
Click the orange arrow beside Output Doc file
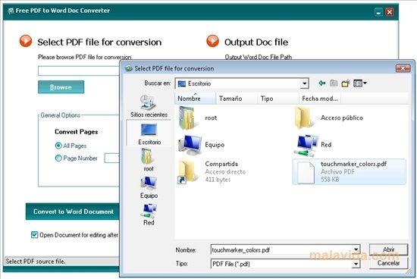tap(212, 41)
